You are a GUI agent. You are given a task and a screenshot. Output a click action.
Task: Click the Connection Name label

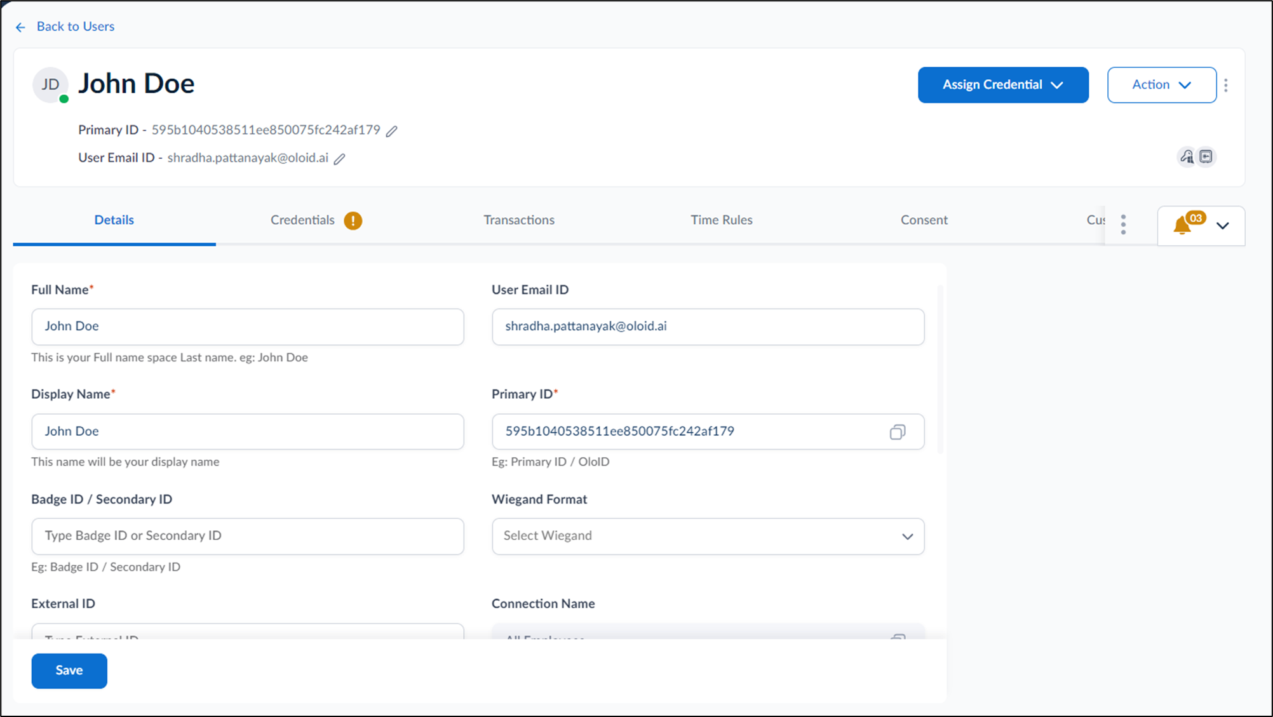543,603
